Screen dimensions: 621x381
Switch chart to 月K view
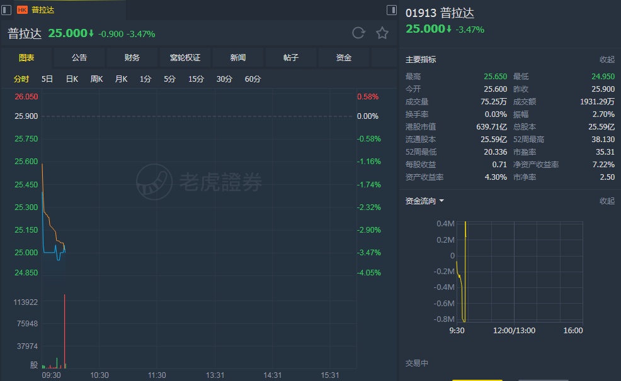(121, 79)
